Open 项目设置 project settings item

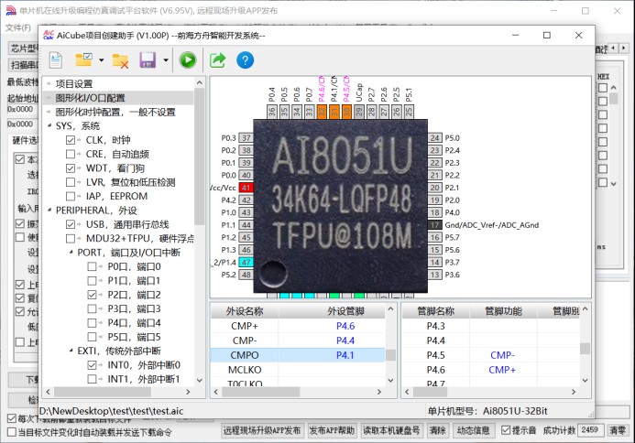click(74, 83)
